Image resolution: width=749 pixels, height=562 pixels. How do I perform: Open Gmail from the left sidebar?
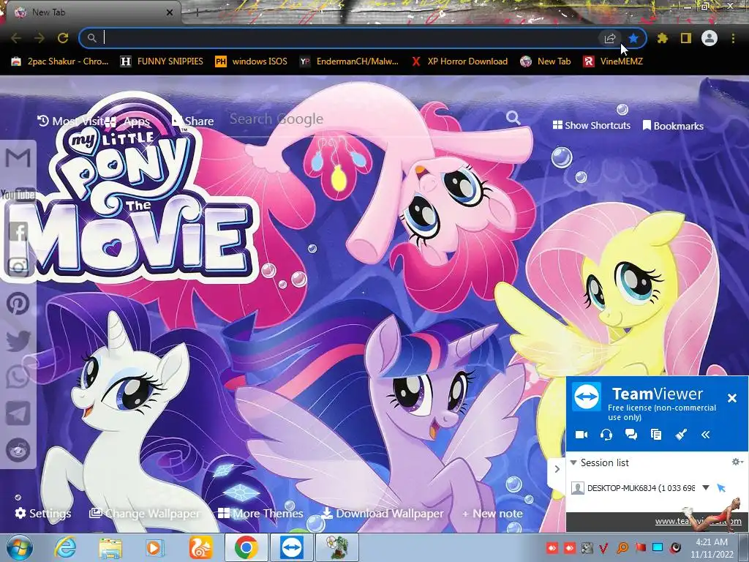(18, 158)
